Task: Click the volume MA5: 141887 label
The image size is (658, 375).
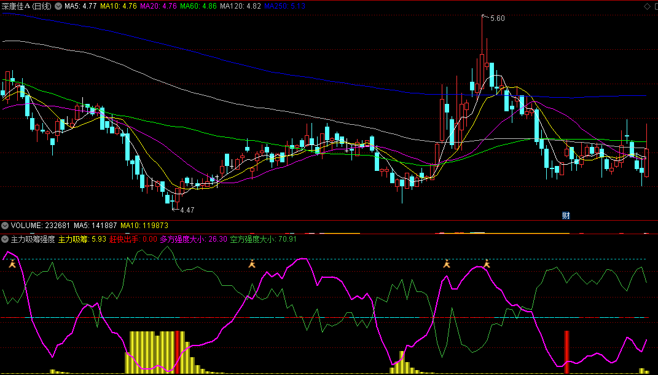Action: click(x=95, y=226)
